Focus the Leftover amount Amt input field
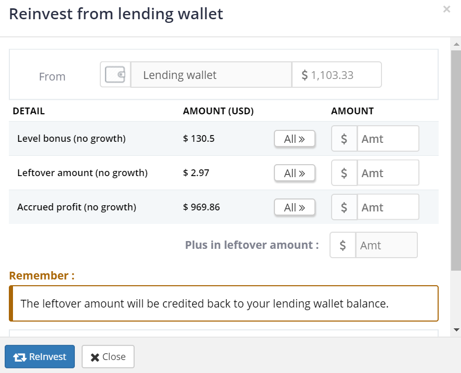This screenshot has height=373, width=461. pos(388,173)
